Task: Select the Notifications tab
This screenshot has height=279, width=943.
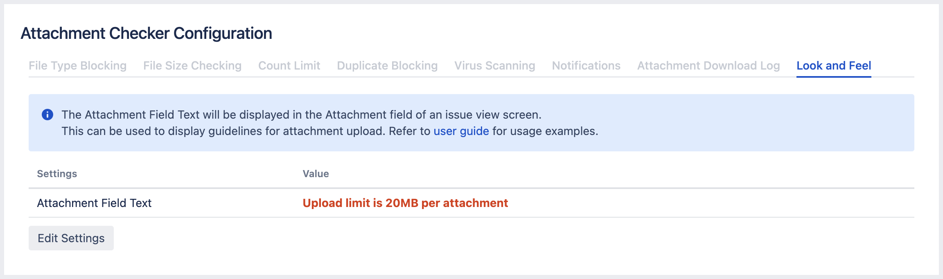Action: [586, 65]
